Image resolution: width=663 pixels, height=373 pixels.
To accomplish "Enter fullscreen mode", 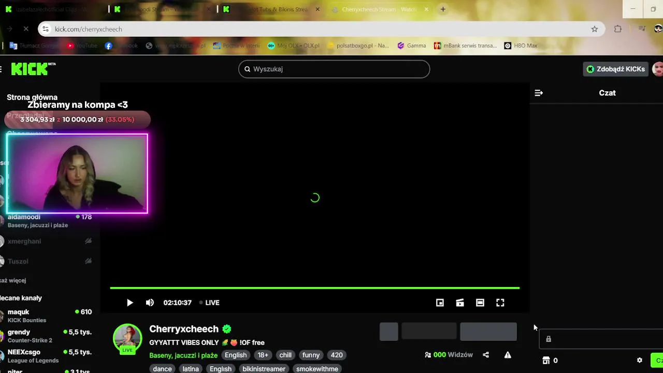I will coord(500,303).
